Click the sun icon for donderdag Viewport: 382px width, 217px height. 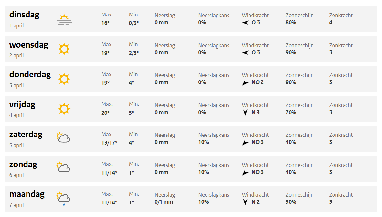[64, 79]
